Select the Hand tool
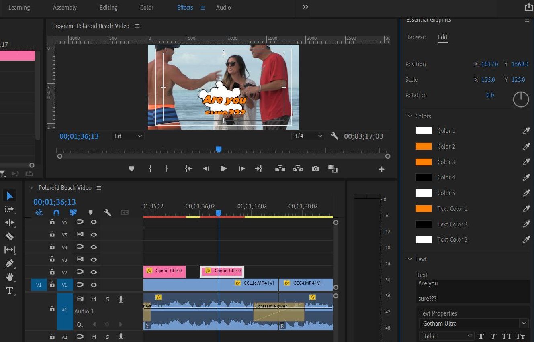The image size is (534, 342). (x=10, y=277)
